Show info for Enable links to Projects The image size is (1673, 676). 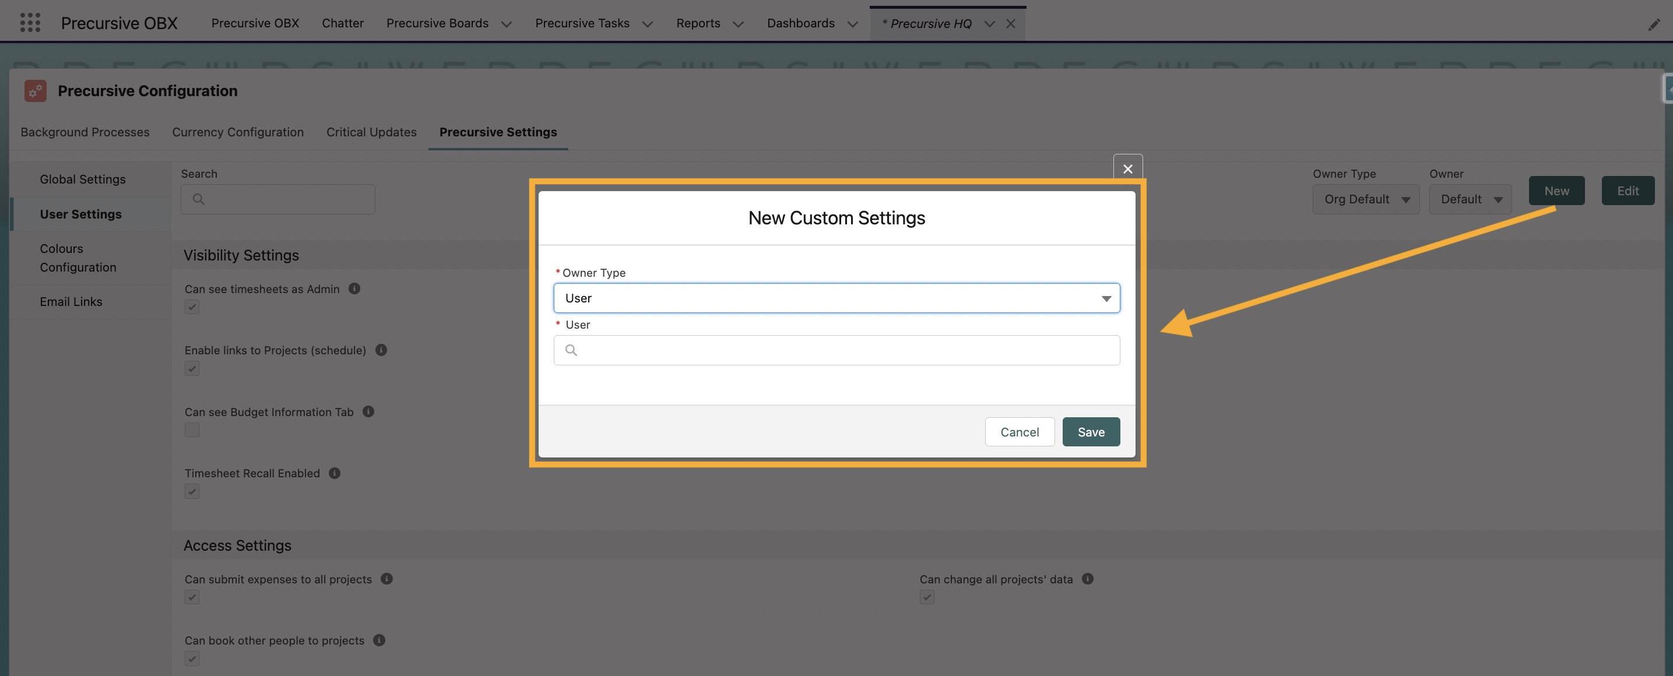[381, 350]
